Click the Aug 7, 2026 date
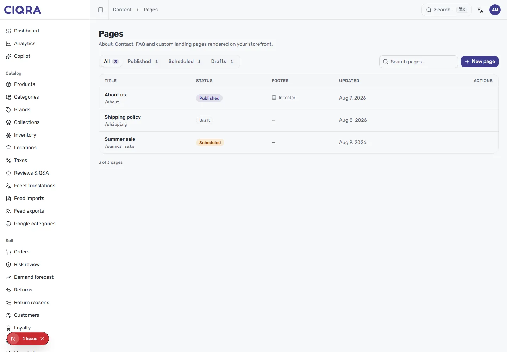The height and width of the screenshot is (352, 507). click(352, 98)
